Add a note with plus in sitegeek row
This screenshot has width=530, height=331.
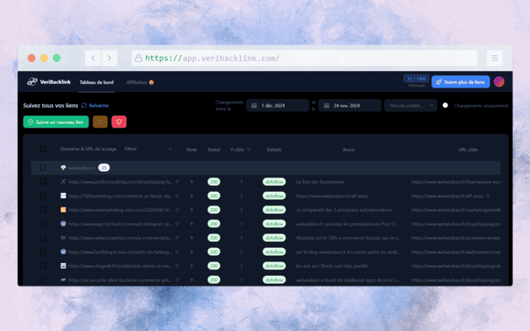tap(192, 266)
